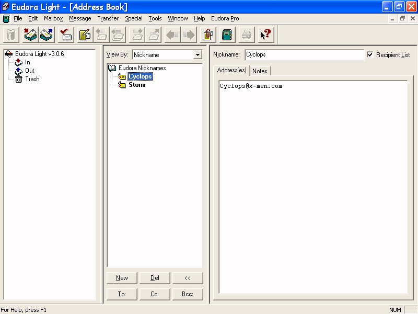418x314 pixels.
Task: Click the To: button
Action: pos(122,294)
